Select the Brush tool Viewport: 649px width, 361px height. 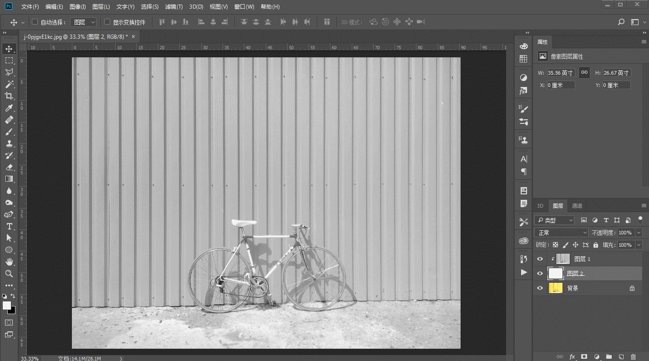pos(9,132)
